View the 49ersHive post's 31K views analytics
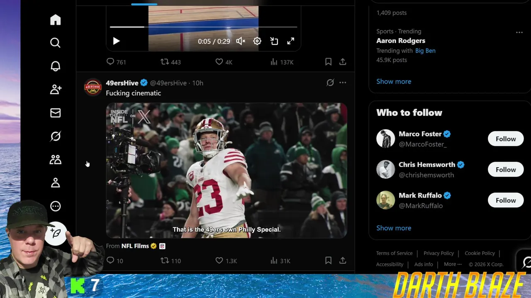 (x=280, y=261)
